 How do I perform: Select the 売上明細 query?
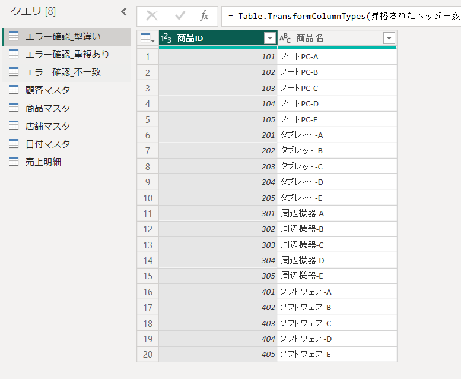pyautogui.click(x=66, y=162)
